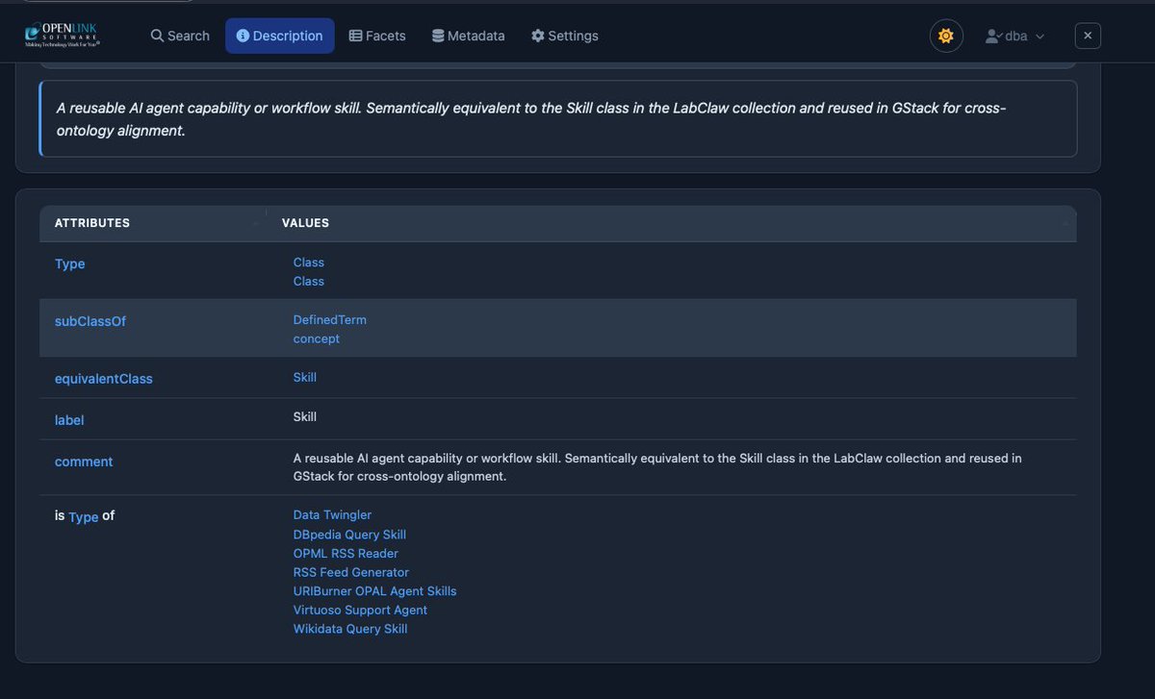1155x699 pixels.
Task: Sort by the VALUES column header
Action: (x=672, y=223)
